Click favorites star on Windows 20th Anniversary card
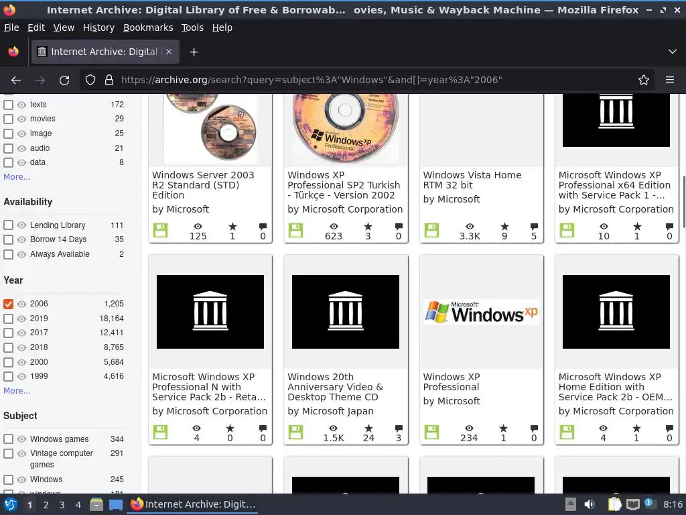This screenshot has width=686, height=515. click(x=369, y=428)
